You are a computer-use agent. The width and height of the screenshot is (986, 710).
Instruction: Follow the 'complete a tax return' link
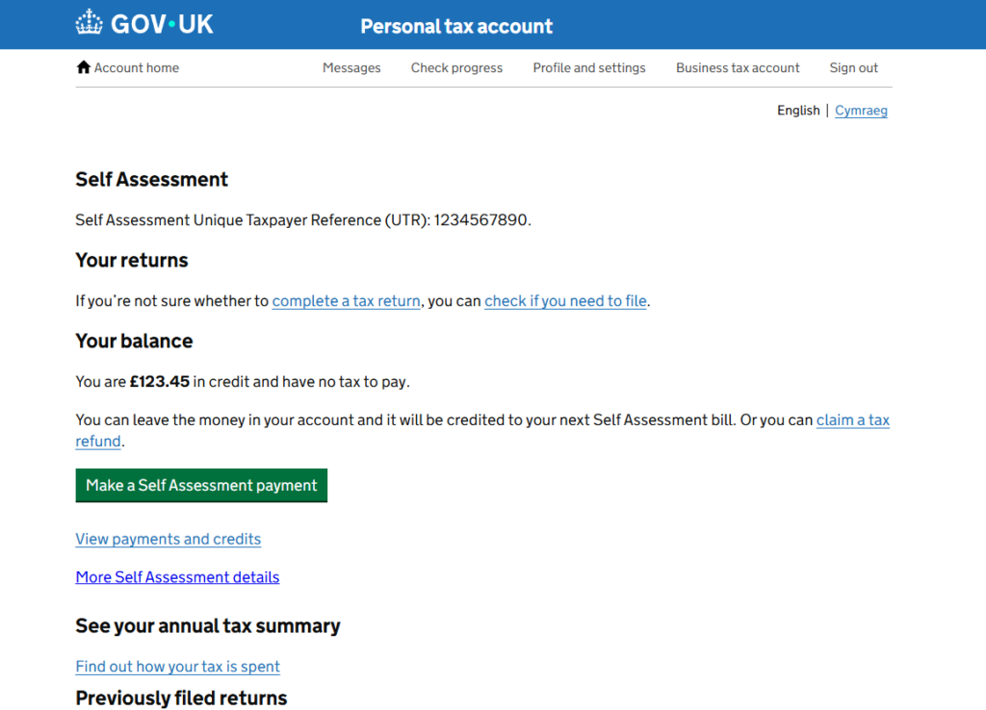[x=346, y=301]
